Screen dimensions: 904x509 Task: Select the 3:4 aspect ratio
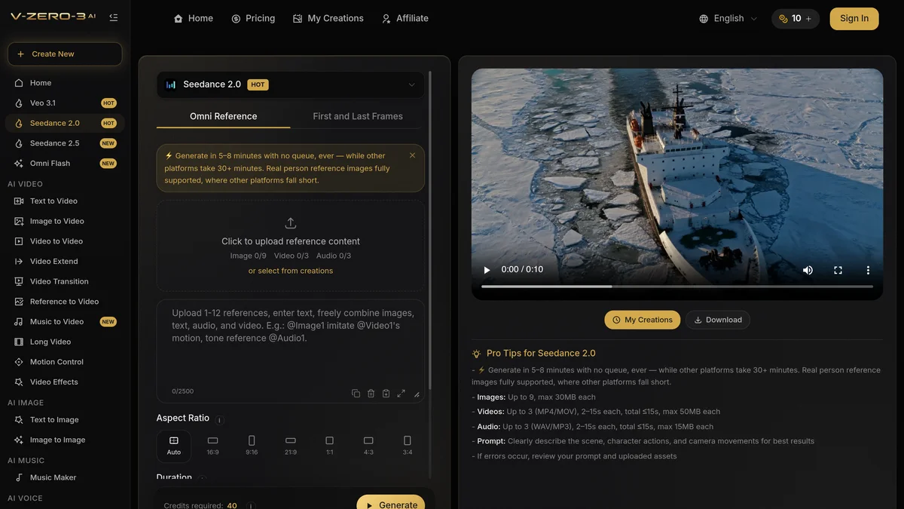[x=408, y=446]
